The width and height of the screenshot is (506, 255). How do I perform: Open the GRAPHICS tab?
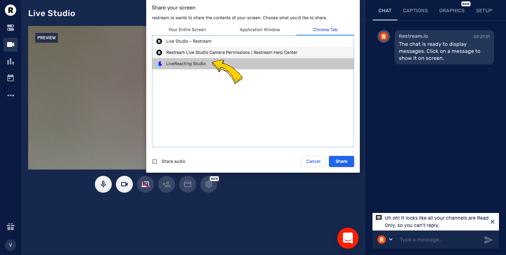(452, 11)
